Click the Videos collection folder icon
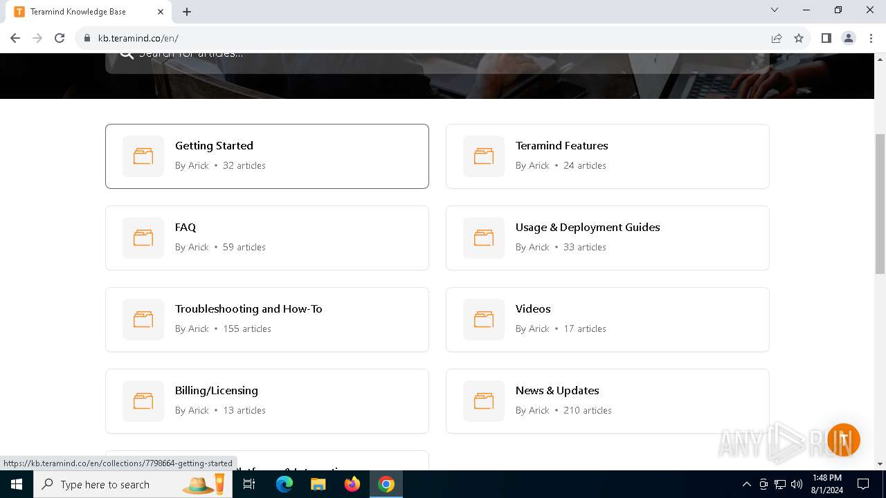This screenshot has height=498, width=886. (x=484, y=320)
